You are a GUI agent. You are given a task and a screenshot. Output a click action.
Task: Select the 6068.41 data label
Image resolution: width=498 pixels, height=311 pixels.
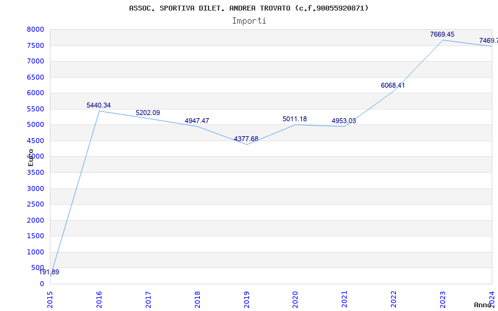[x=393, y=85]
